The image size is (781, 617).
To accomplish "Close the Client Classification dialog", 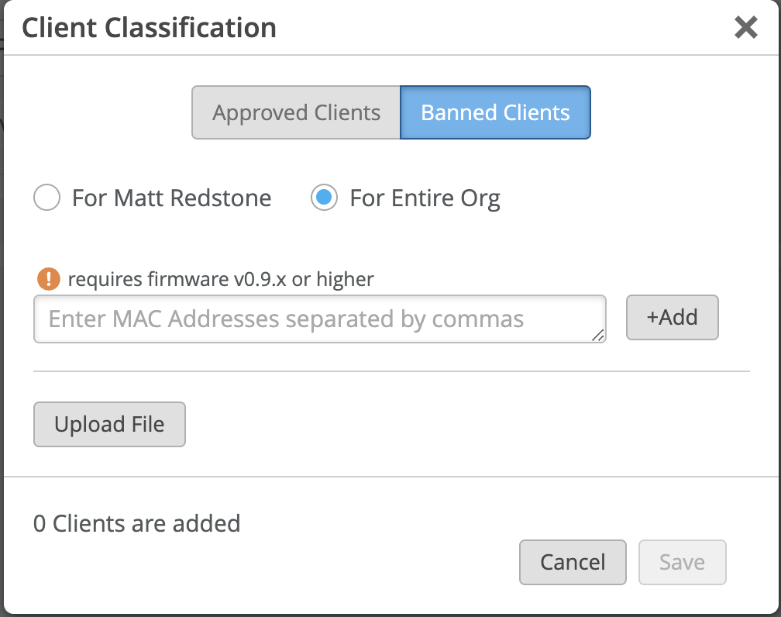I will [745, 28].
